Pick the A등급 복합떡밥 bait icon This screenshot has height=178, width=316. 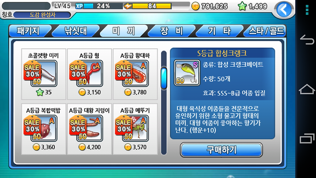(x=44, y=128)
